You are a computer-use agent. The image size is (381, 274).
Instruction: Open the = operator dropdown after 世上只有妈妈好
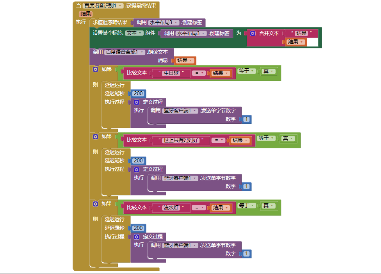[219, 141]
